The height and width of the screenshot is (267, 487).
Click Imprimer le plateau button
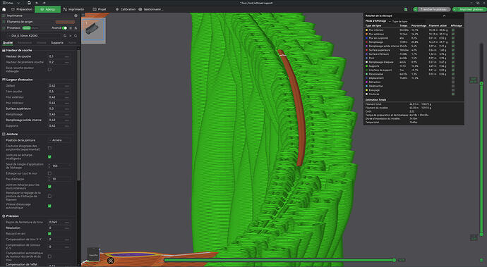[x=471, y=9]
